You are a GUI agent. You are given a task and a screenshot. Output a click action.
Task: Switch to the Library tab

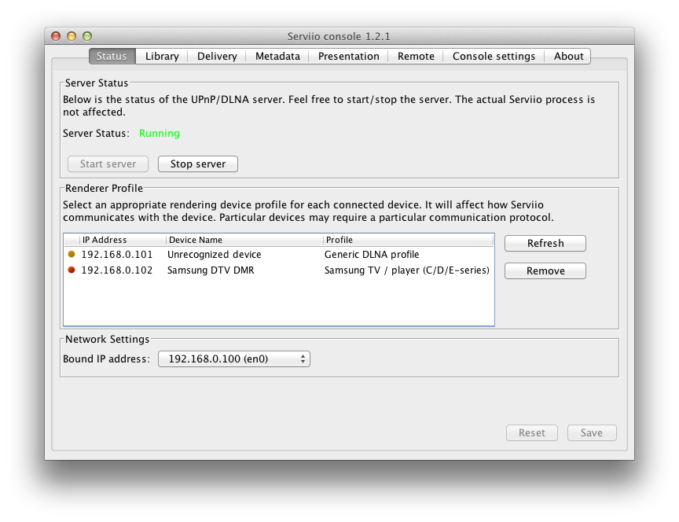click(x=162, y=57)
